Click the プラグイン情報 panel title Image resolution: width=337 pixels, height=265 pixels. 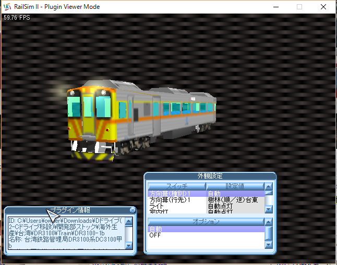(x=70, y=210)
